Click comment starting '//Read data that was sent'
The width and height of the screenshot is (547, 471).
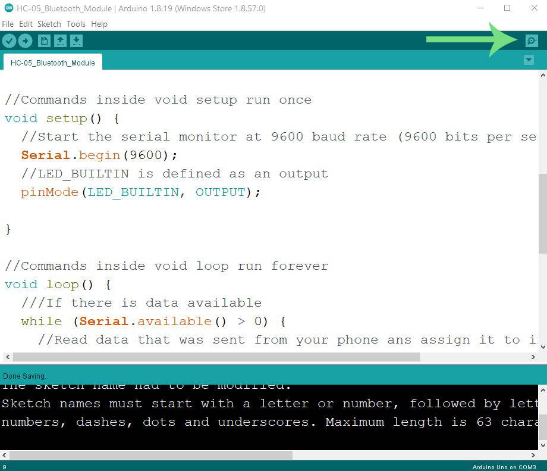click(x=287, y=339)
